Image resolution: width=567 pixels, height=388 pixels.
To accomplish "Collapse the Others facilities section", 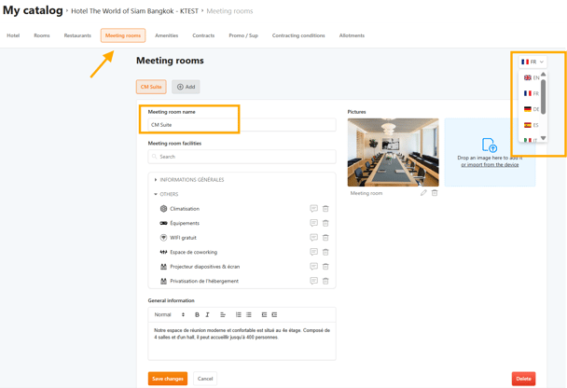I will point(156,194).
